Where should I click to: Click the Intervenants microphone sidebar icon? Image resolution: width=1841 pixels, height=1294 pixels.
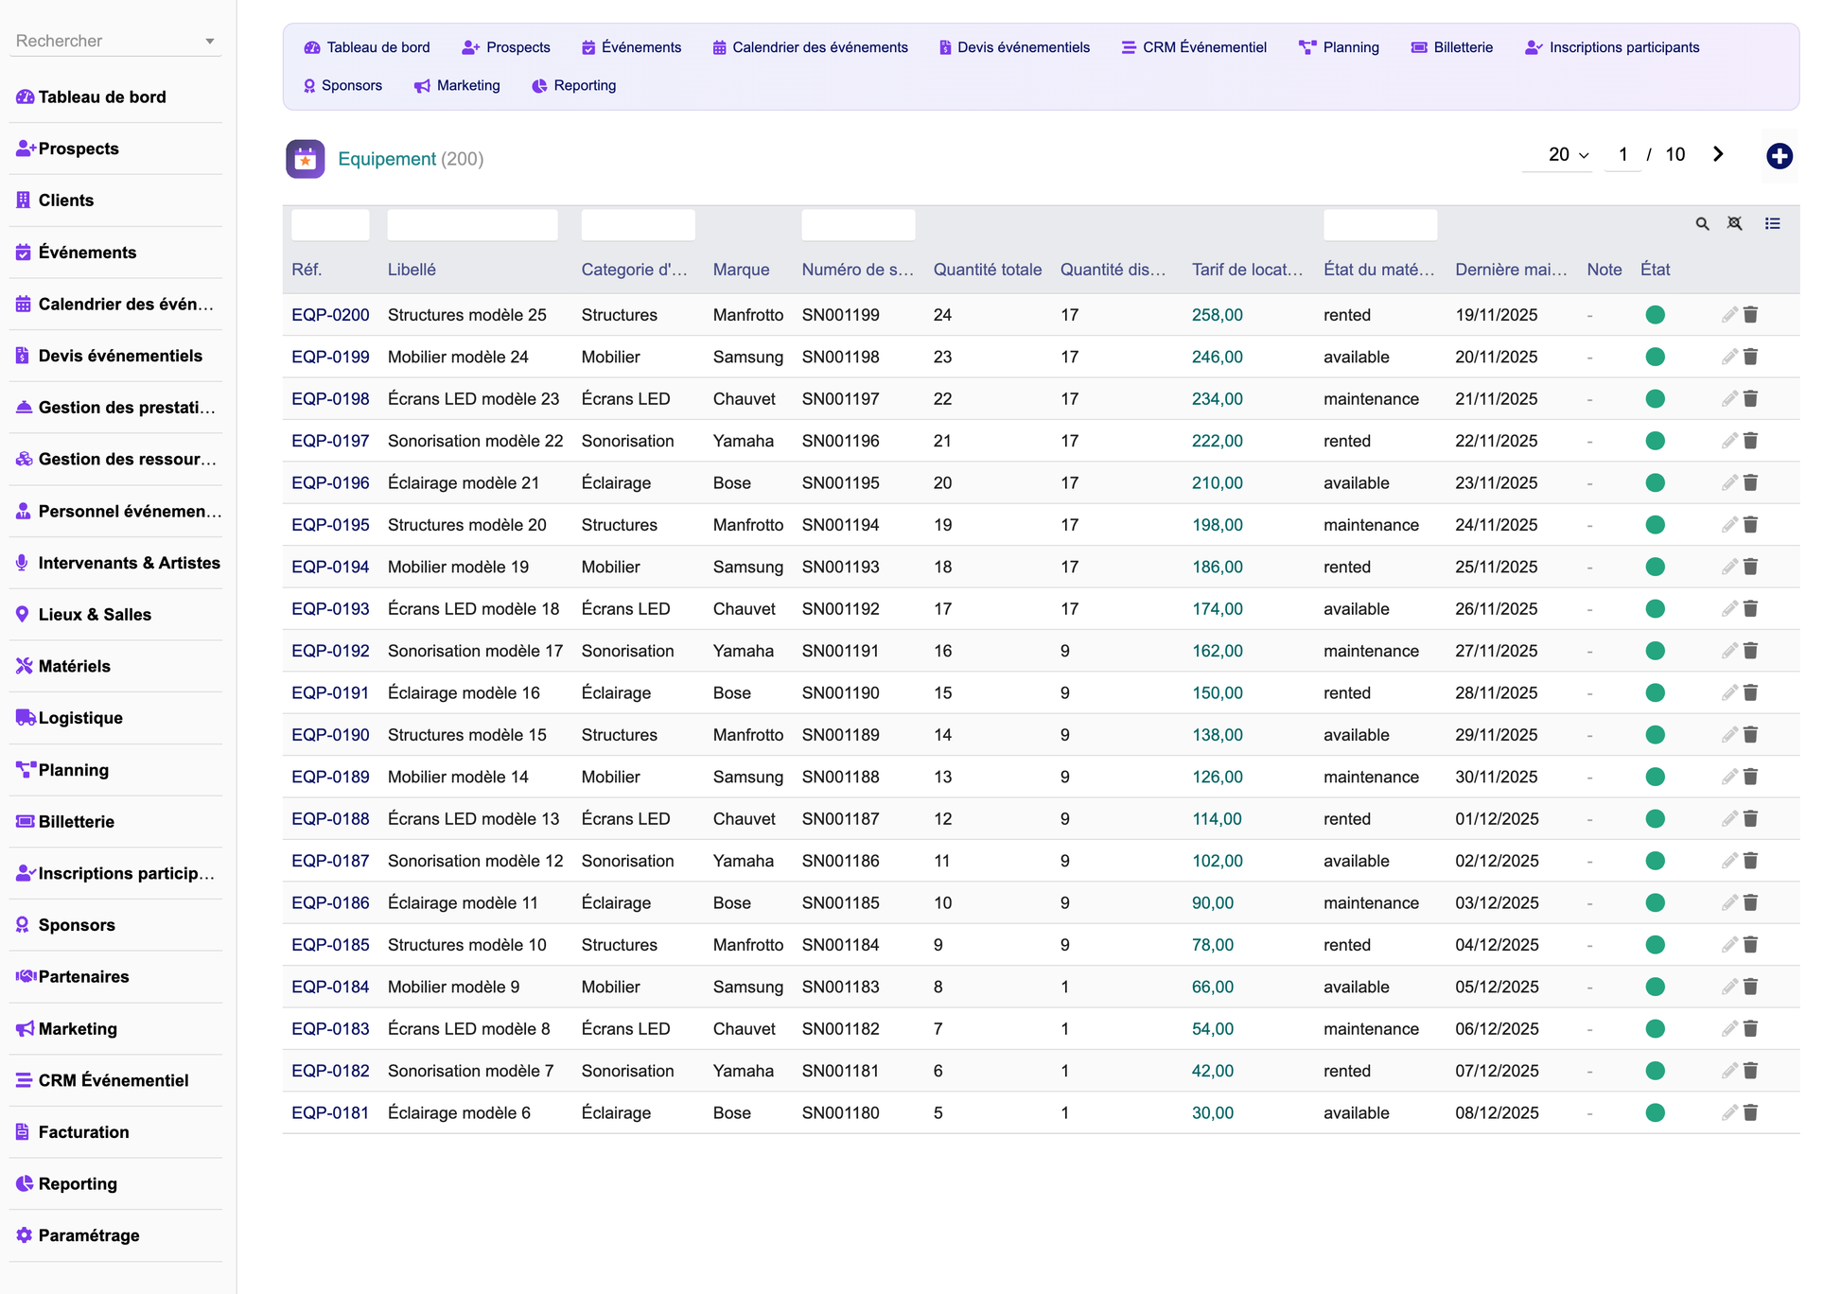point(23,563)
